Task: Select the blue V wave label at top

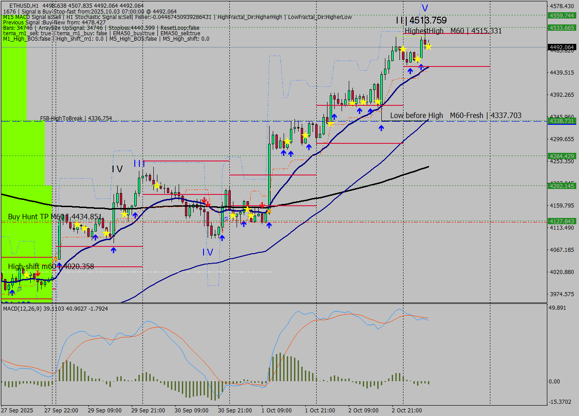Action: [x=425, y=8]
